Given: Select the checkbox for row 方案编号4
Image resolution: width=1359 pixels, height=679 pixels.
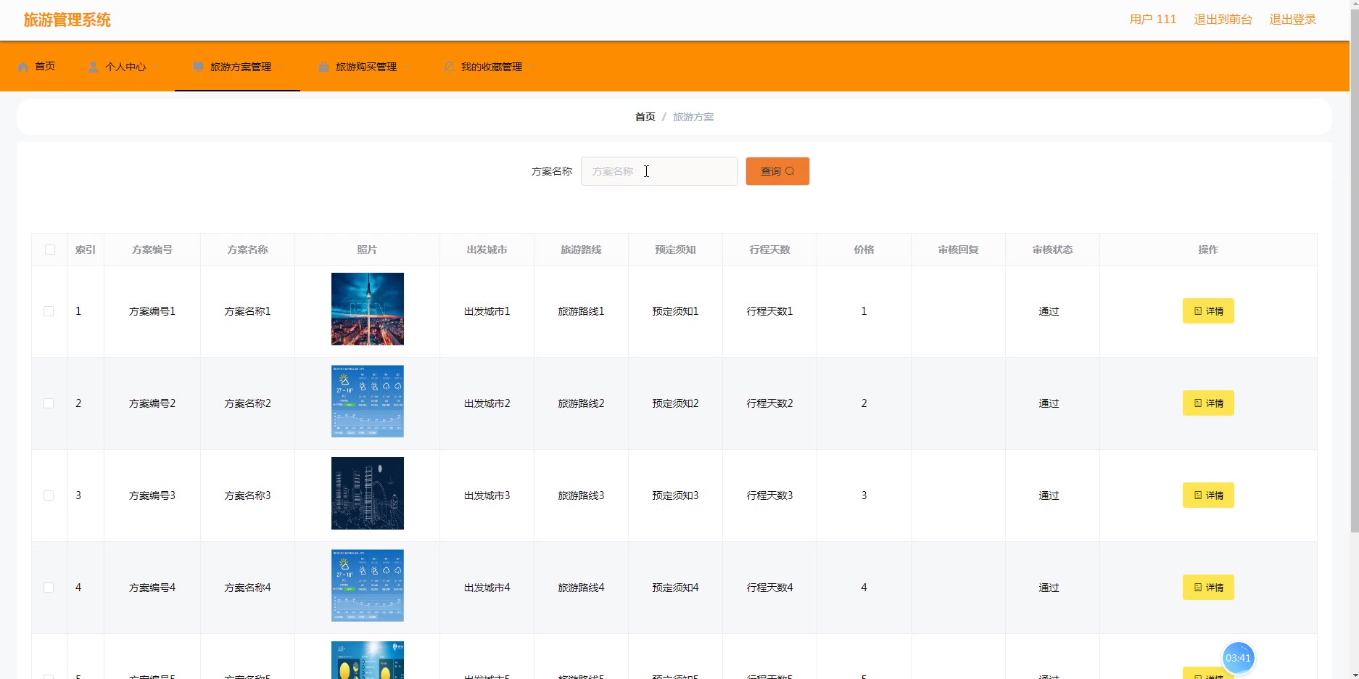Looking at the screenshot, I should [x=49, y=588].
